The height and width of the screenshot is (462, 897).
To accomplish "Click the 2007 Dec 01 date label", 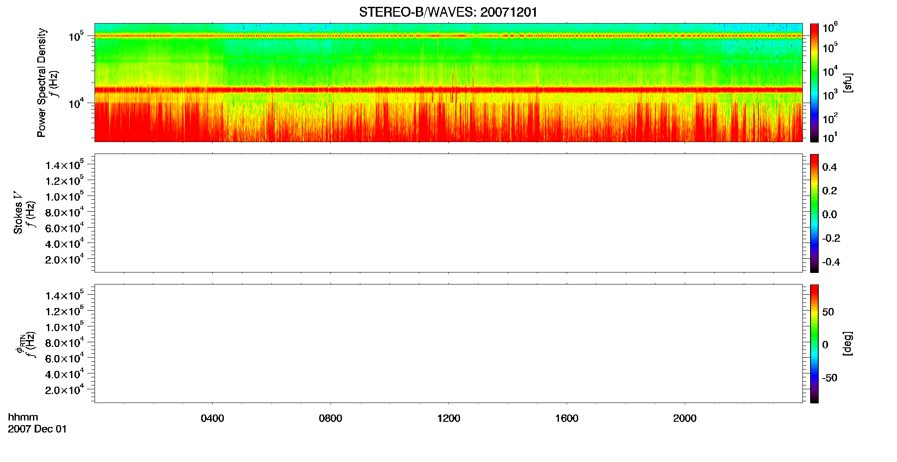I will point(37,429).
